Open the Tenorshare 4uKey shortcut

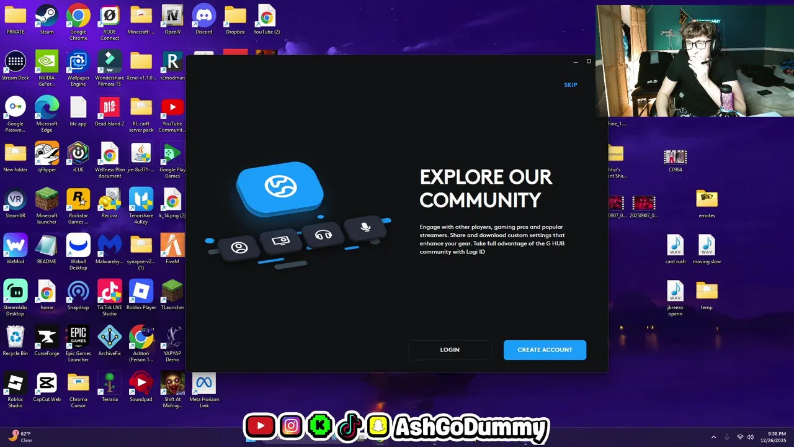141,205
